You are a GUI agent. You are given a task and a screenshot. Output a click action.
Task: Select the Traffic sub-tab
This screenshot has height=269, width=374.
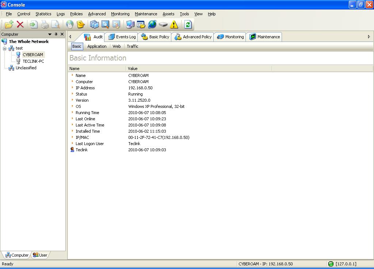point(132,46)
